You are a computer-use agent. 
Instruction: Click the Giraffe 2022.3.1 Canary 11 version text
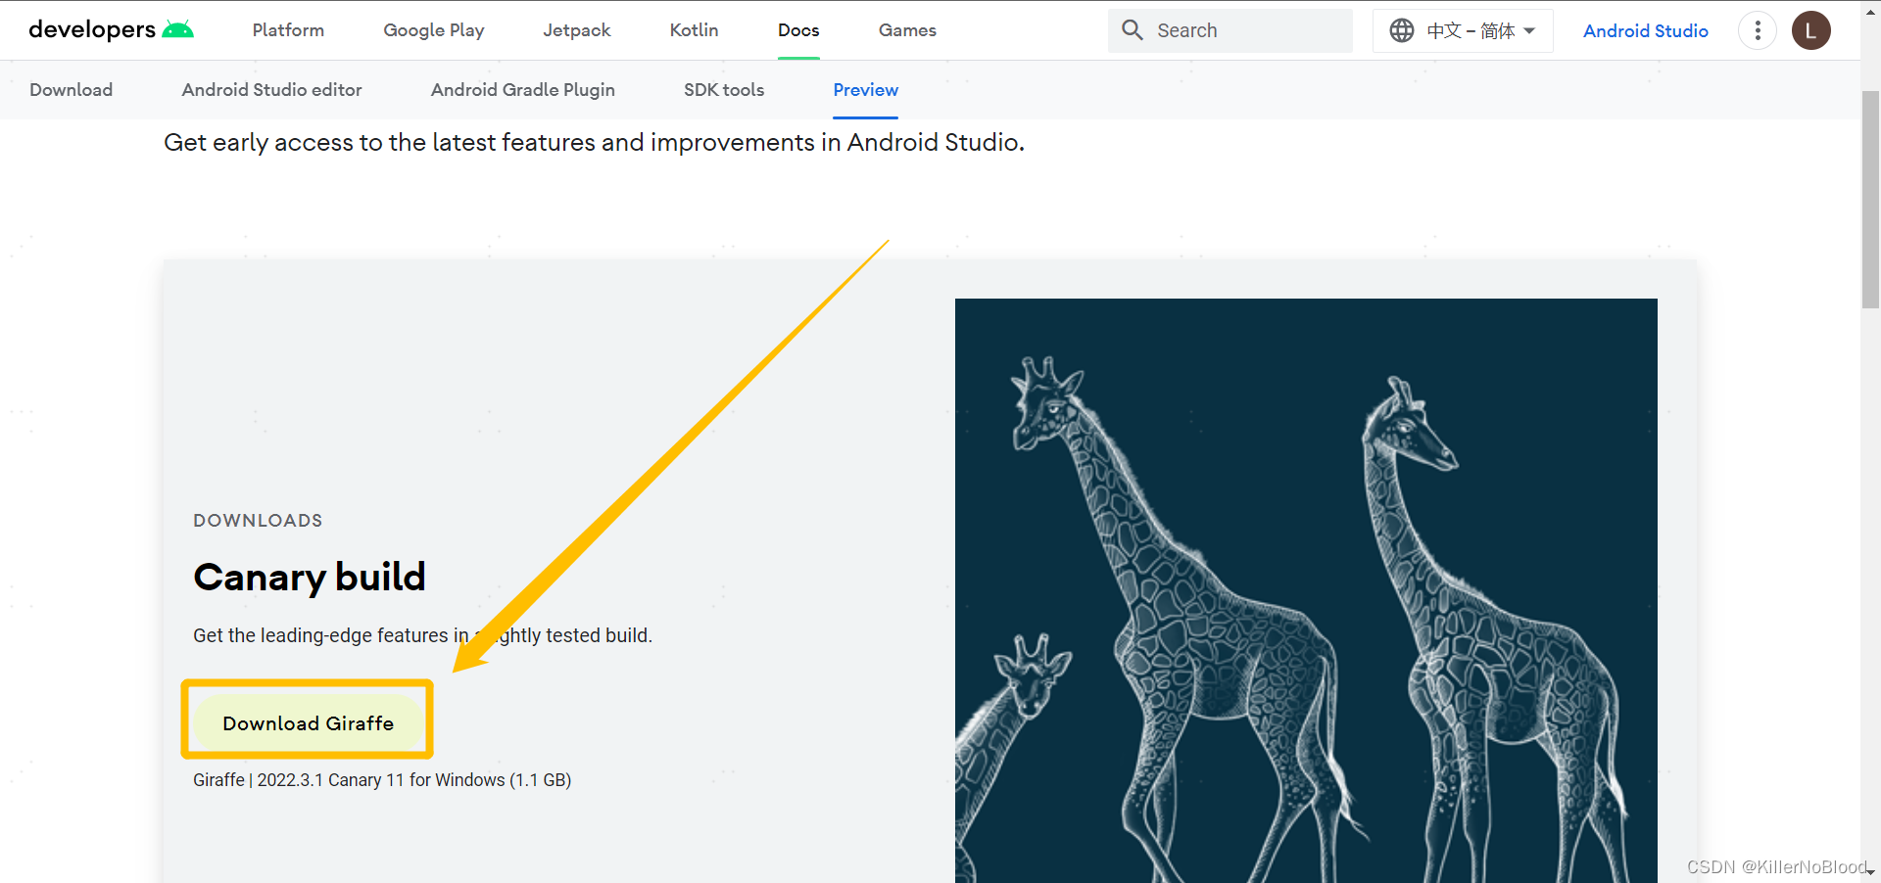pyautogui.click(x=382, y=780)
